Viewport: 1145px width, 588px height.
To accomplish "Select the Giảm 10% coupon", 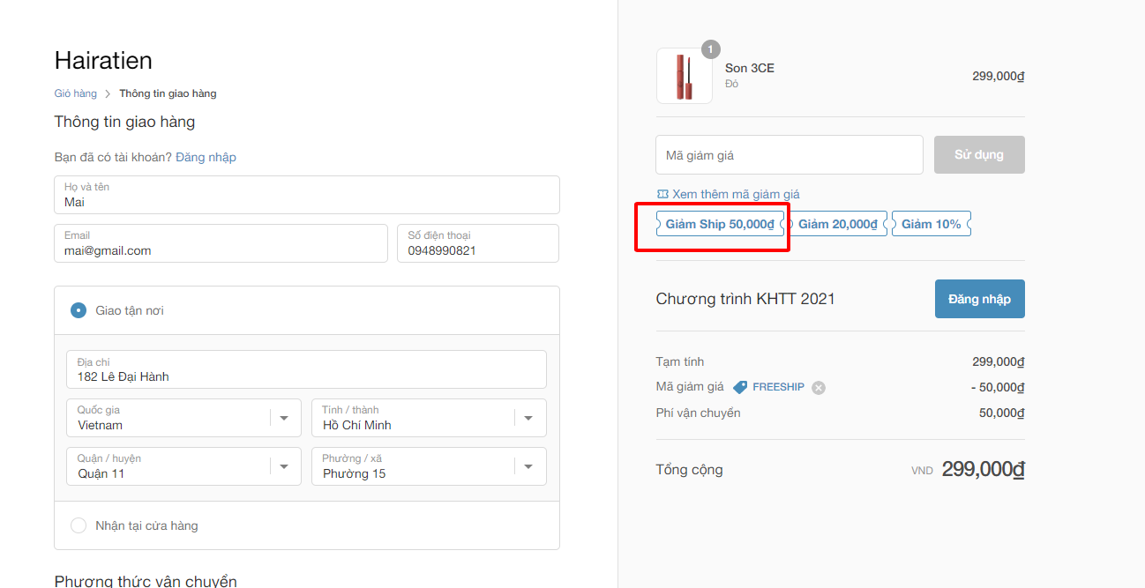I will click(931, 224).
